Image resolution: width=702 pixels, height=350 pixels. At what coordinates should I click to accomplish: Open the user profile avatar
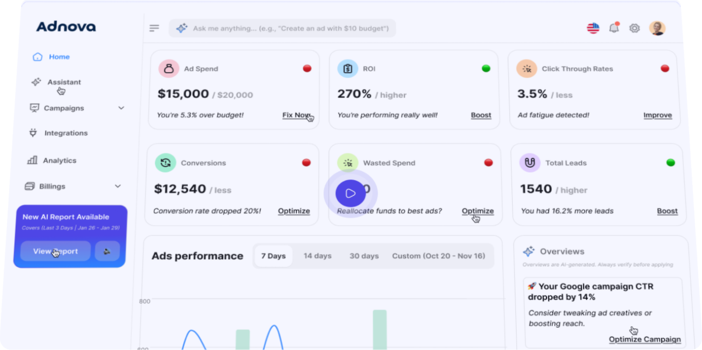657,28
